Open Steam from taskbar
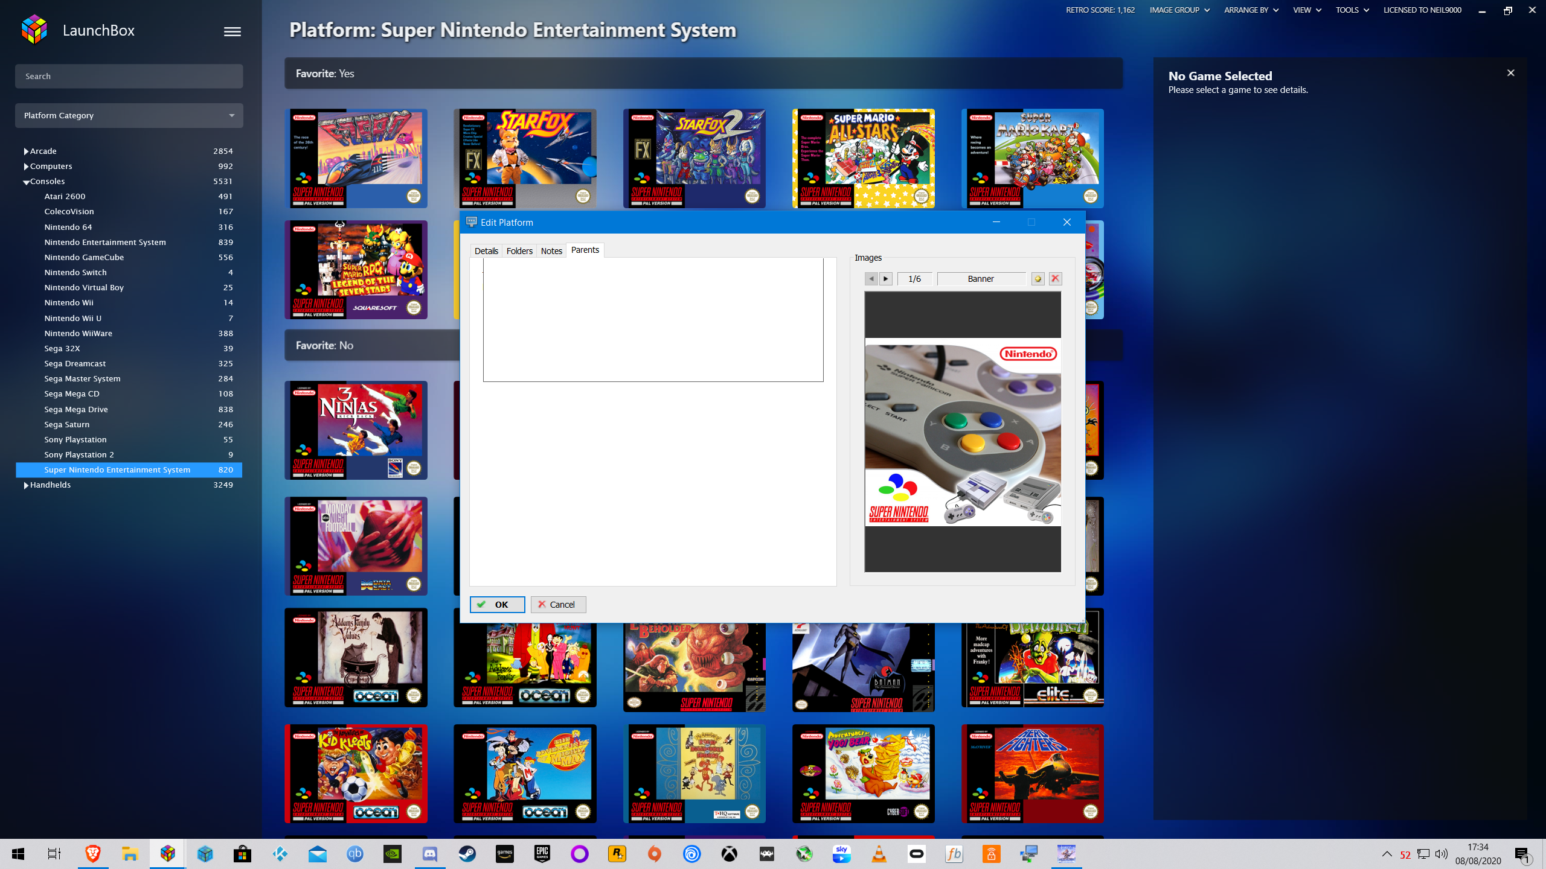Viewport: 1546px width, 869px height. pos(467,854)
